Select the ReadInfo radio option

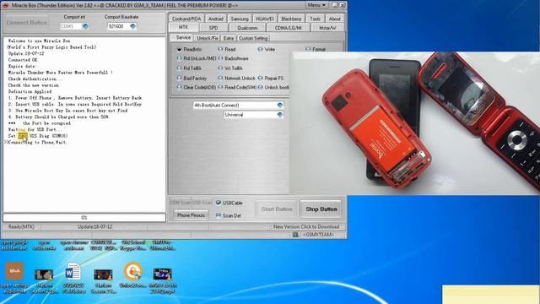click(x=179, y=49)
